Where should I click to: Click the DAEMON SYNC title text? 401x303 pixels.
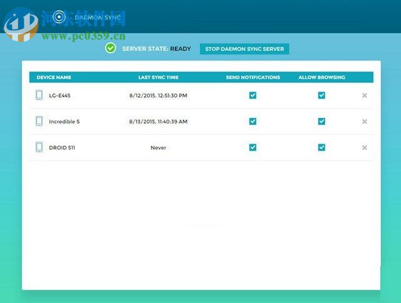click(x=98, y=18)
